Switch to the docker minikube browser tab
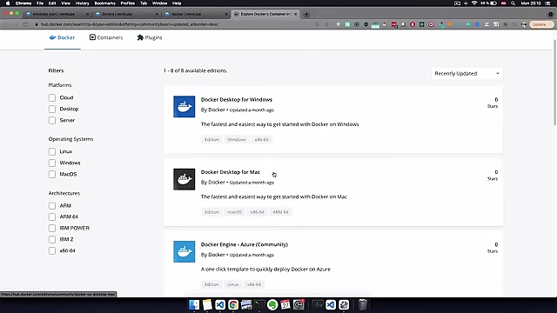 (196, 14)
